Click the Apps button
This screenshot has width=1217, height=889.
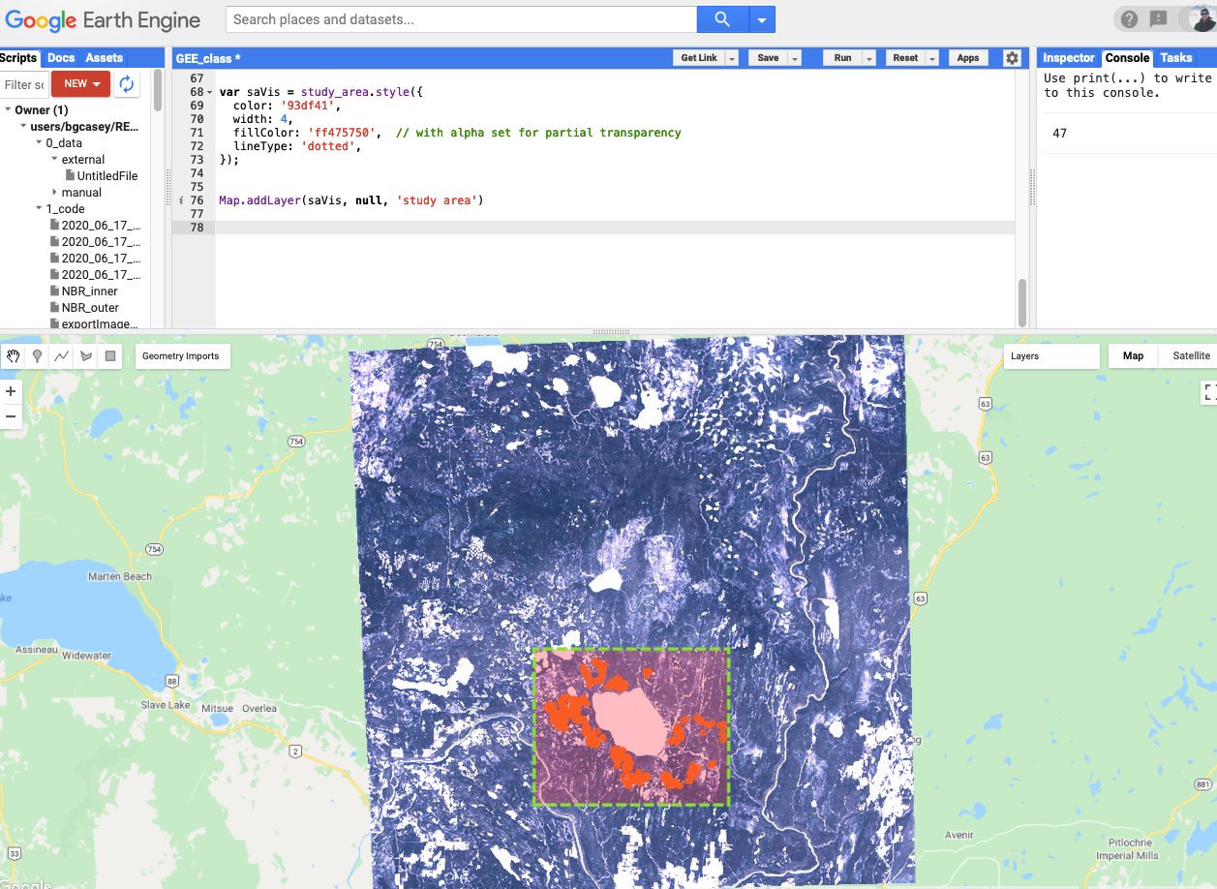967,58
